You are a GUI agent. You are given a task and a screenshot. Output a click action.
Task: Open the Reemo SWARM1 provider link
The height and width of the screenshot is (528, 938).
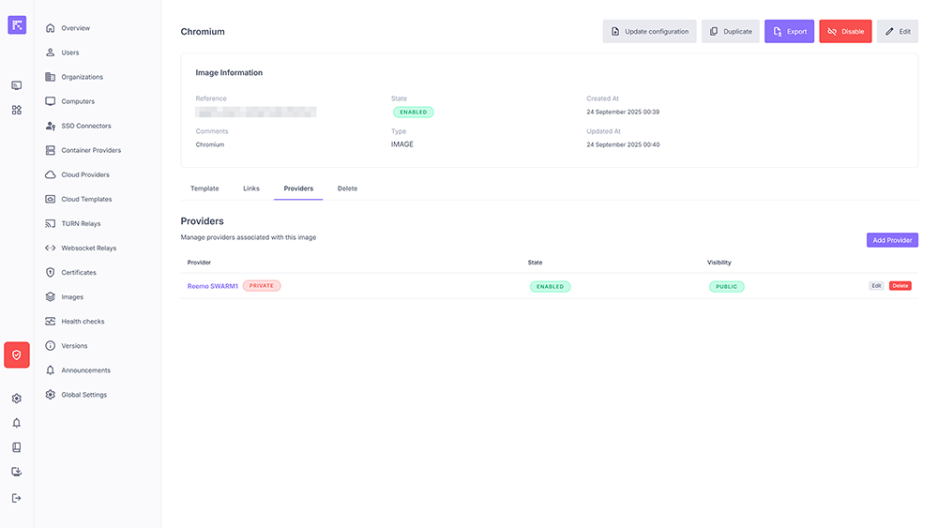click(x=213, y=286)
